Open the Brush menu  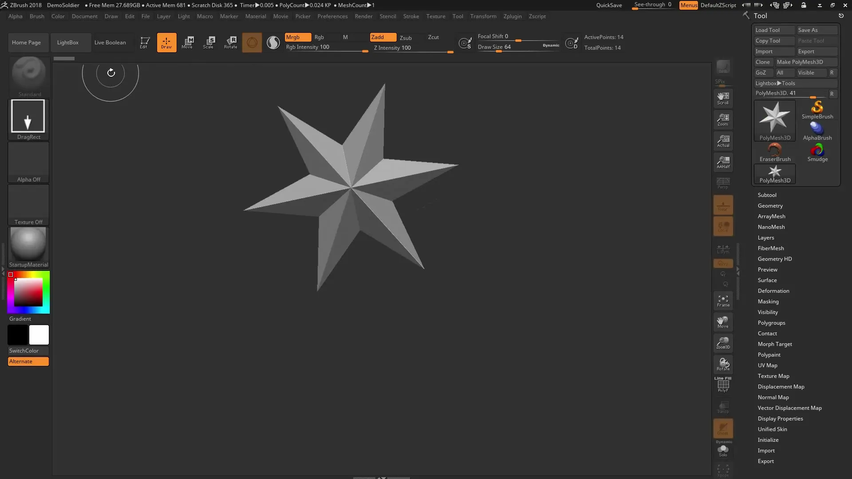click(37, 16)
